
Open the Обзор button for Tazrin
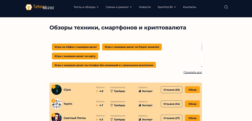coord(192,104)
